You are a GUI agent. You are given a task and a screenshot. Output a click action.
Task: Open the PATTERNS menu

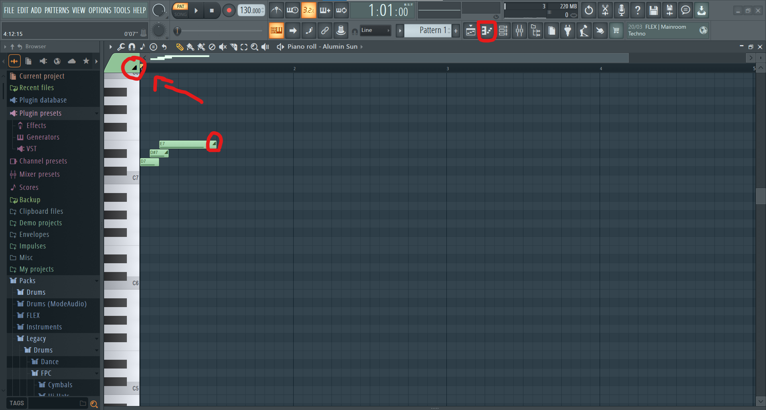(57, 10)
